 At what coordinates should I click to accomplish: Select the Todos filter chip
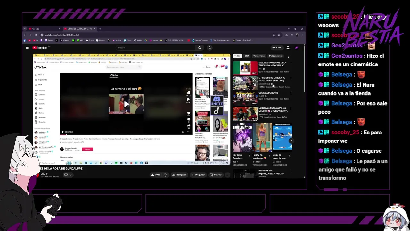click(237, 56)
